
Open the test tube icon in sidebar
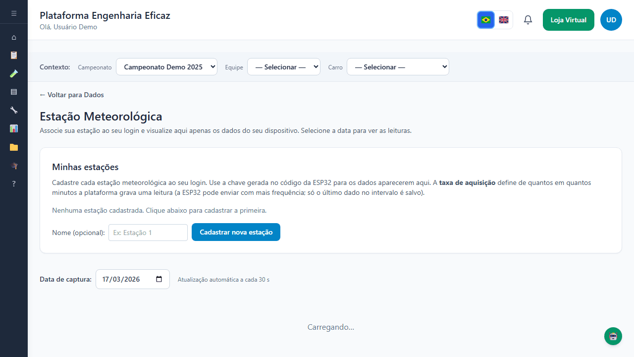tap(14, 73)
